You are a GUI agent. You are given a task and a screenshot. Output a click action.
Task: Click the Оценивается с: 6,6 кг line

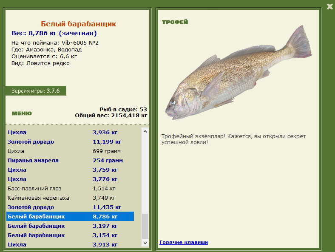(44, 57)
